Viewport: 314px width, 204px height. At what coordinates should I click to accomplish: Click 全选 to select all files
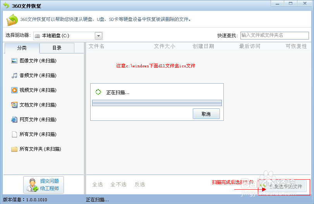pyautogui.click(x=98, y=184)
